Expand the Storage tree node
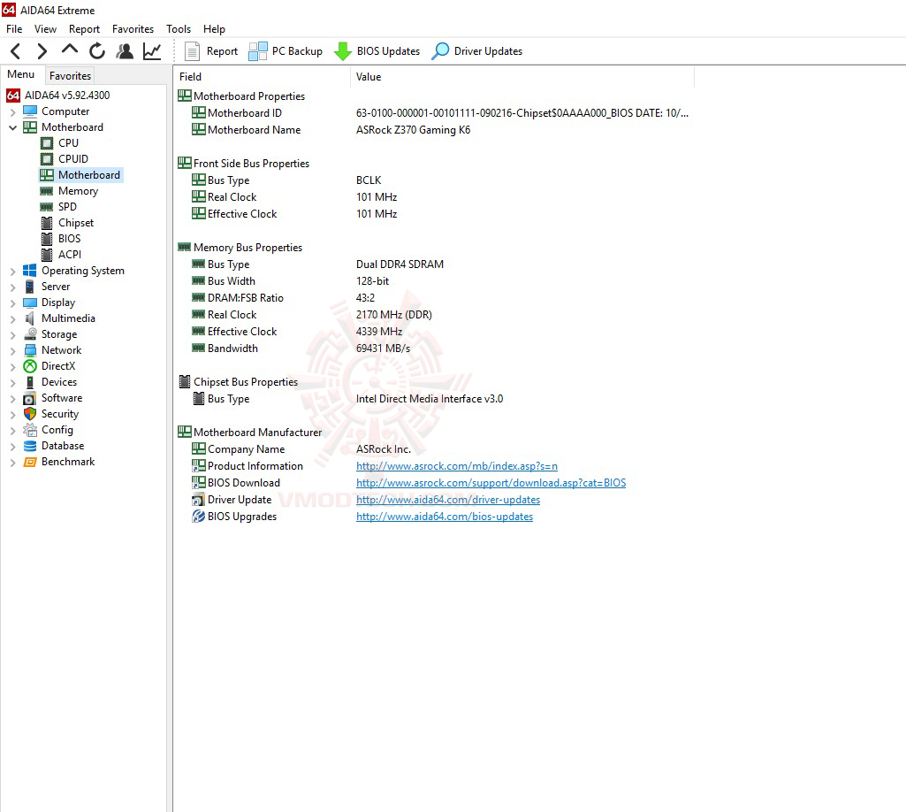Viewport: 906px width, 812px height. click(x=12, y=334)
